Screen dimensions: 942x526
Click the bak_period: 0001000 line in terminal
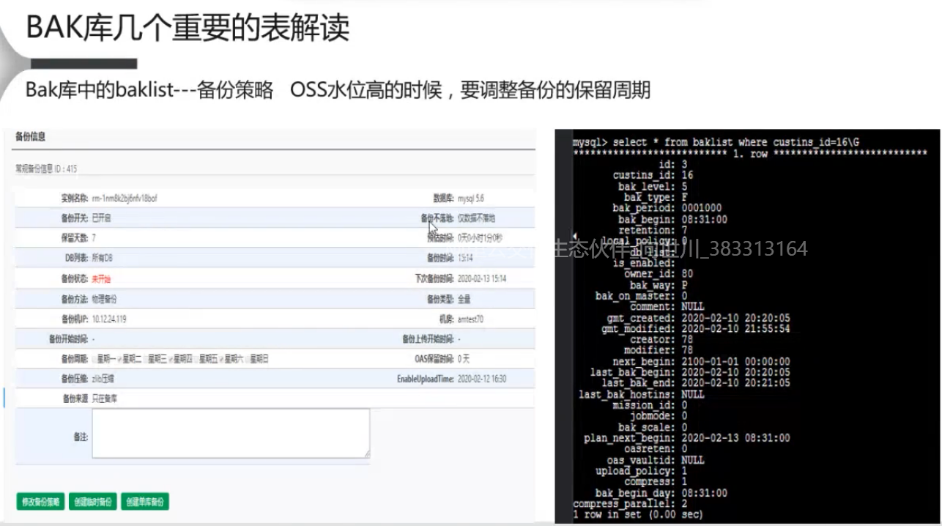[x=667, y=208]
